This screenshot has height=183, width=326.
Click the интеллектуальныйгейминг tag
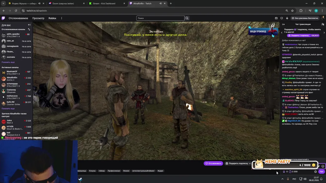click(x=143, y=171)
